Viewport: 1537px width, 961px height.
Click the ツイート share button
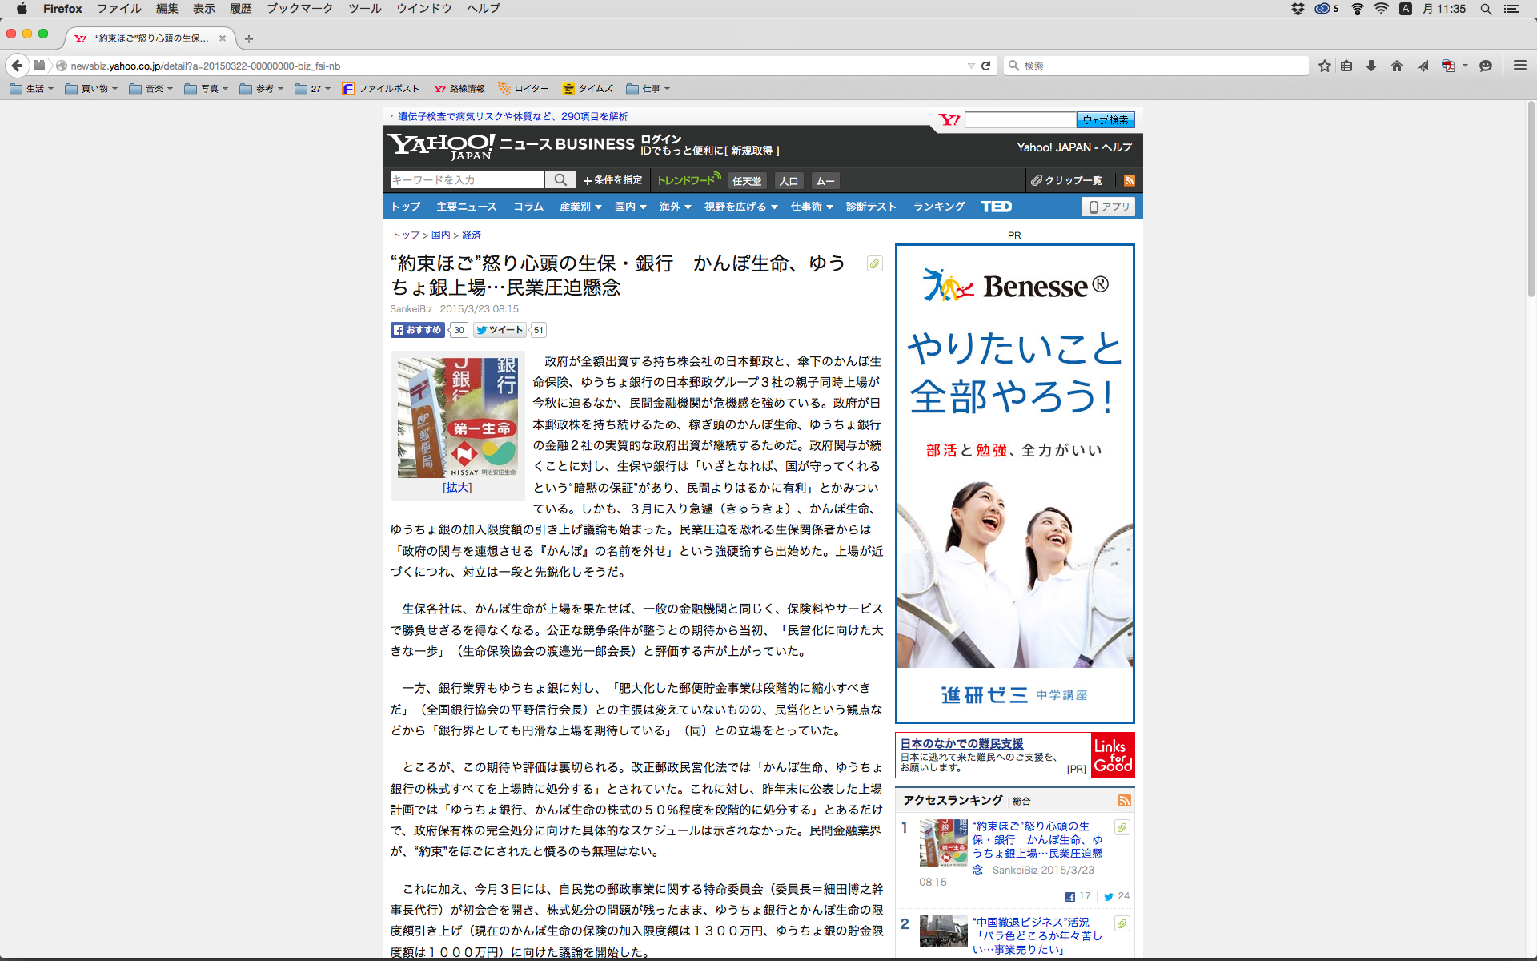click(500, 330)
